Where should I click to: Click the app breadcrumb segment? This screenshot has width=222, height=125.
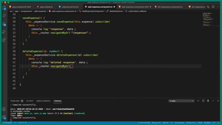[x=17, y=11]
